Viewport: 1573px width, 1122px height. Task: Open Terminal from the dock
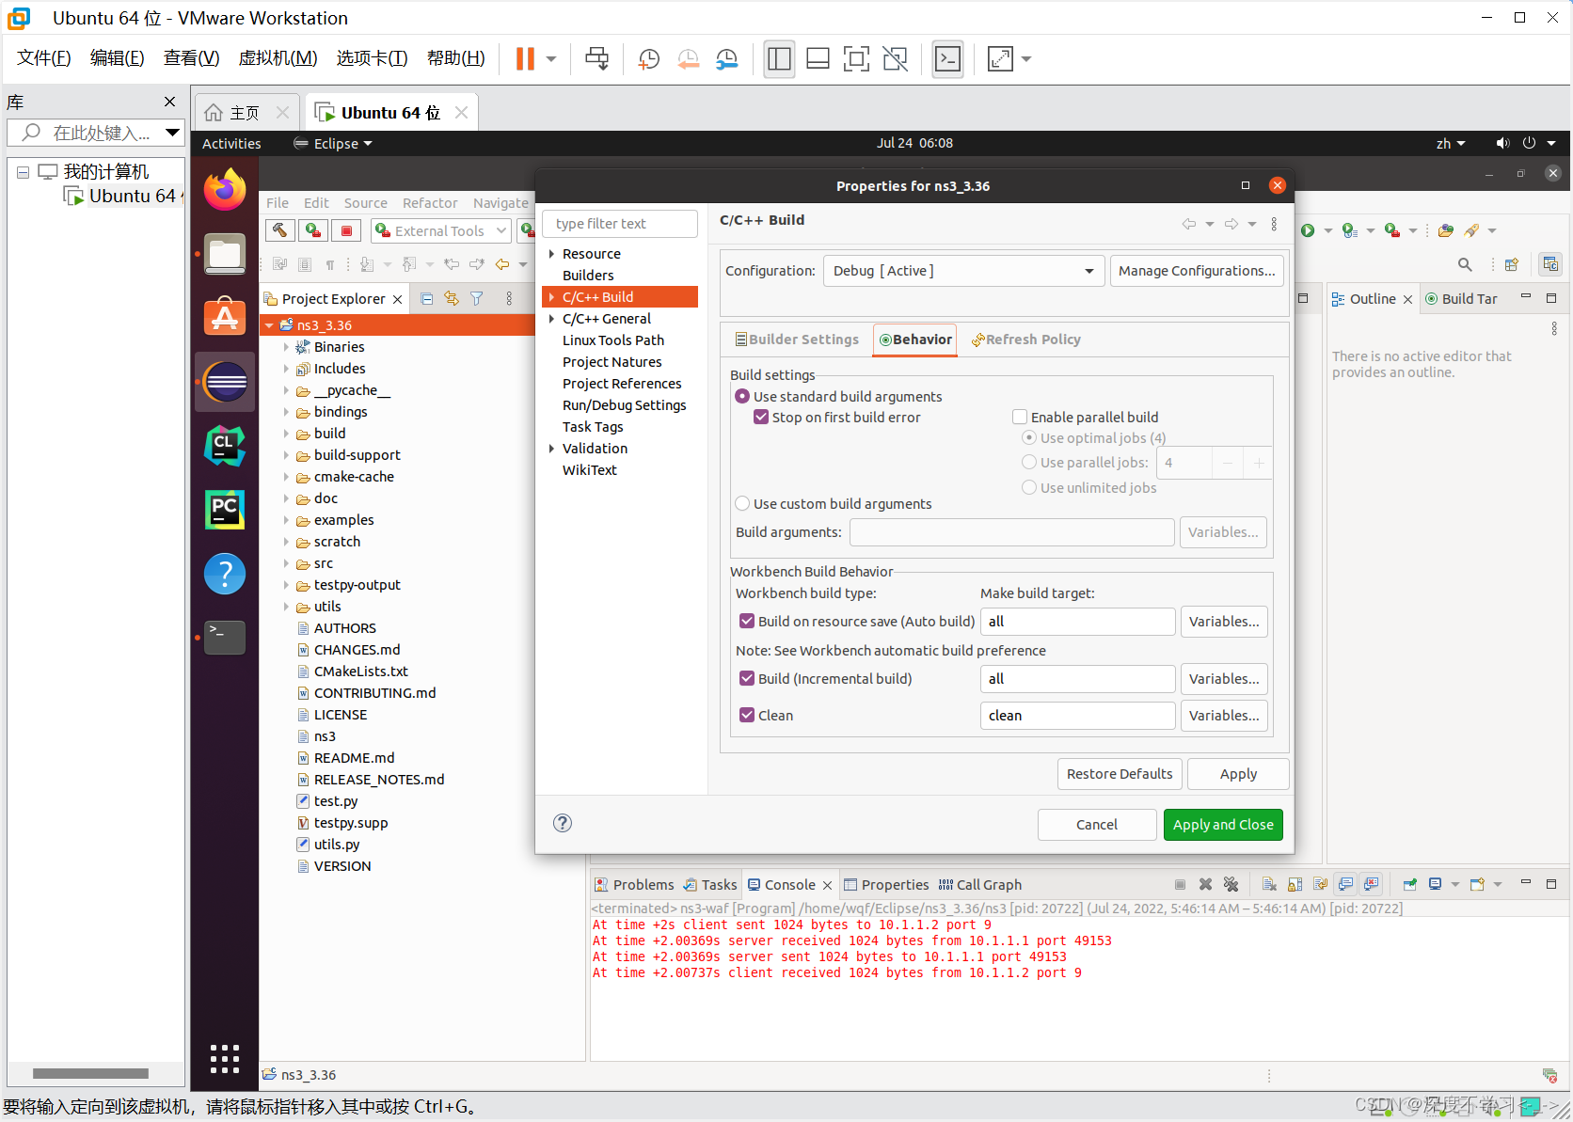click(x=225, y=637)
